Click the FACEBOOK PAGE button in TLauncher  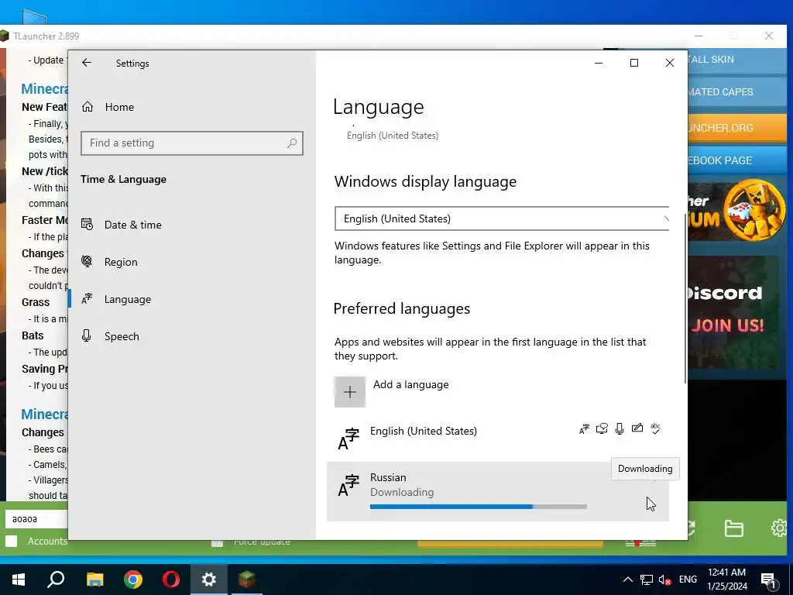point(737,160)
